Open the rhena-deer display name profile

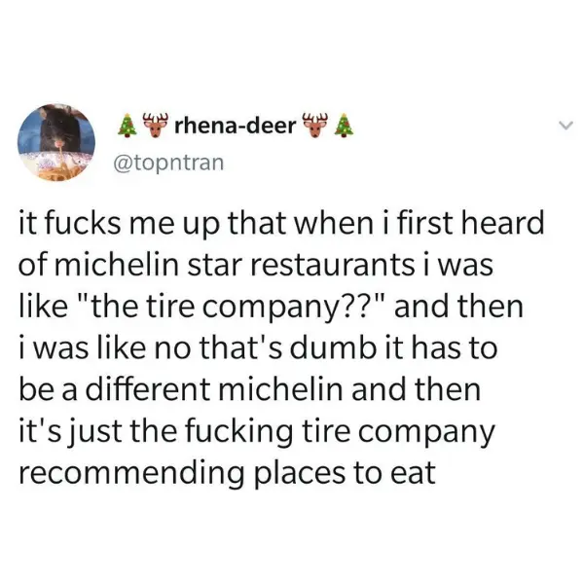(235, 128)
